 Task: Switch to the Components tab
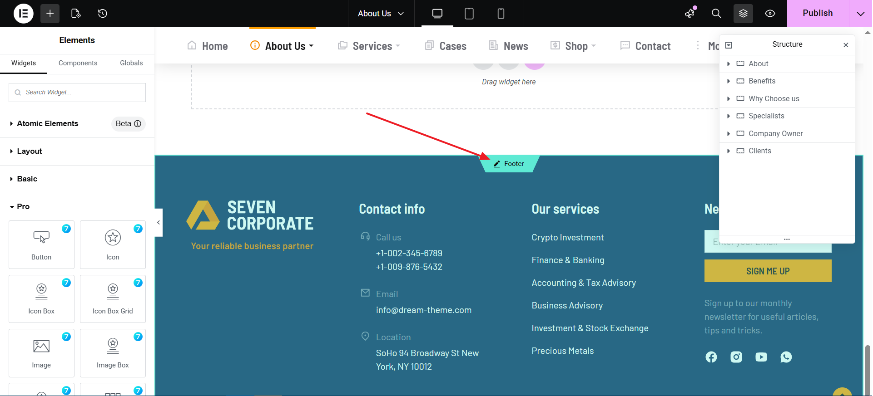point(78,63)
